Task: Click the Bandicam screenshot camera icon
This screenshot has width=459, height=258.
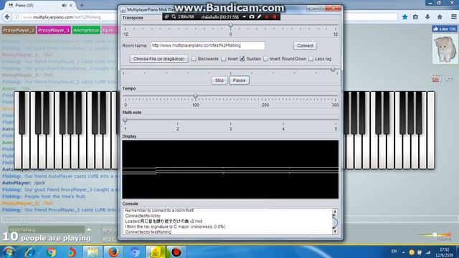Action: click(x=252, y=17)
